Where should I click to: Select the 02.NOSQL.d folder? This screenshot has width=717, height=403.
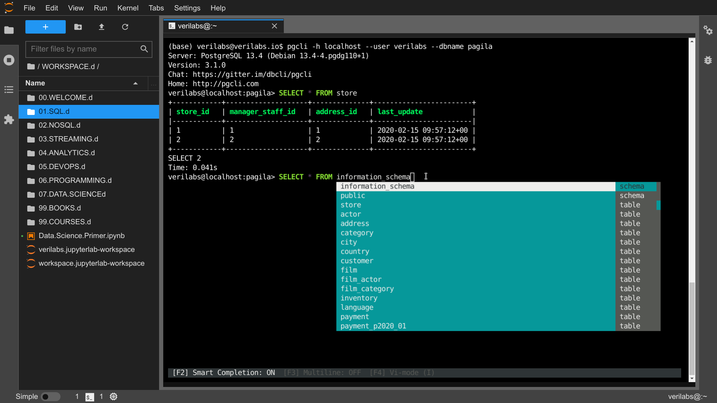pyautogui.click(x=89, y=125)
